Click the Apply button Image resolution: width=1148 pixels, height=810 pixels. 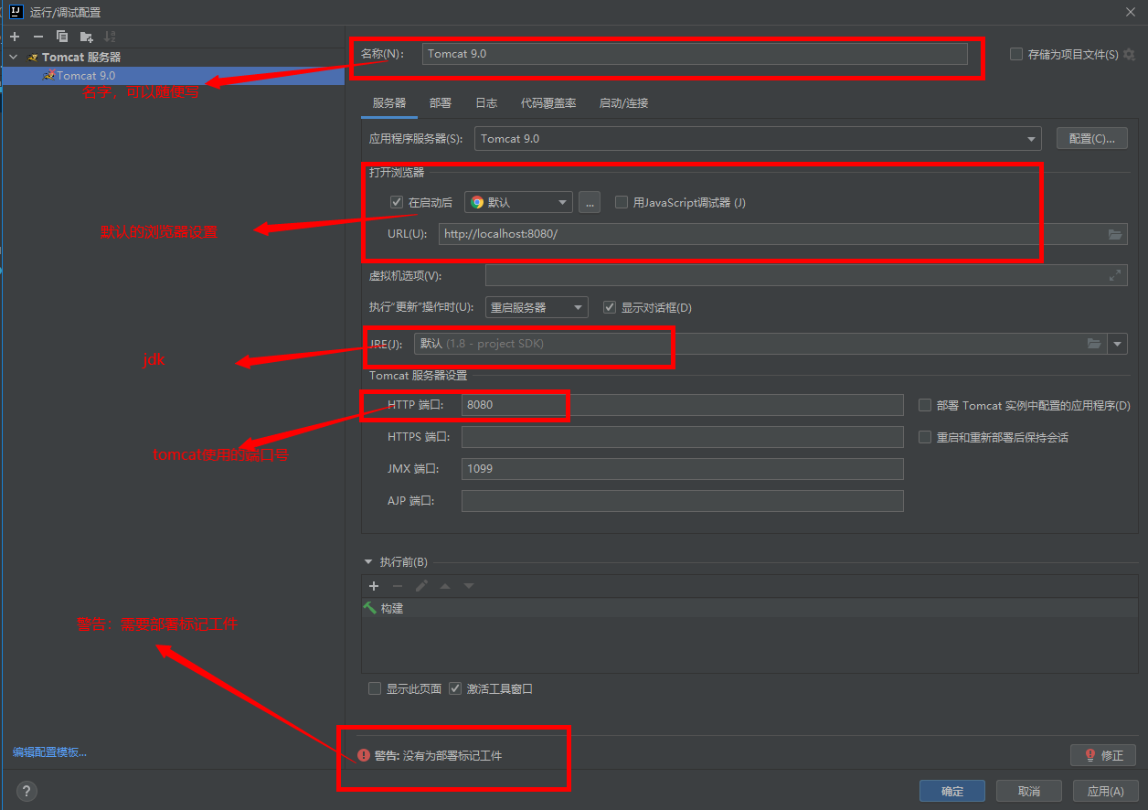point(1106,791)
